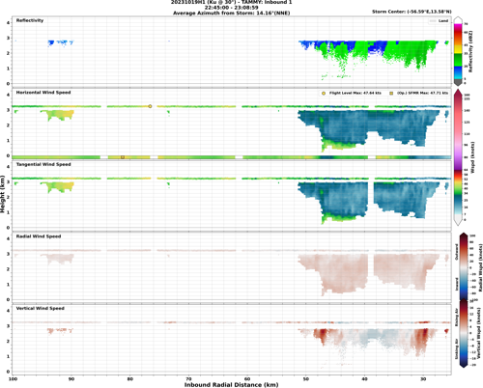Select the square SFMR marker on surface wind strip
The width and height of the screenshot is (483, 388).
pos(123,157)
